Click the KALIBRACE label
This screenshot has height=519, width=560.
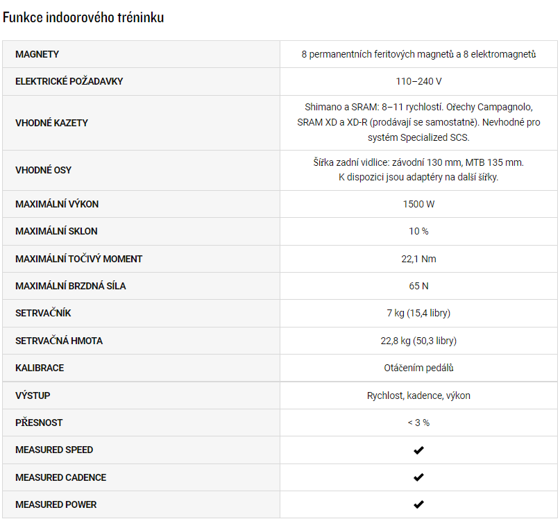click(x=40, y=368)
